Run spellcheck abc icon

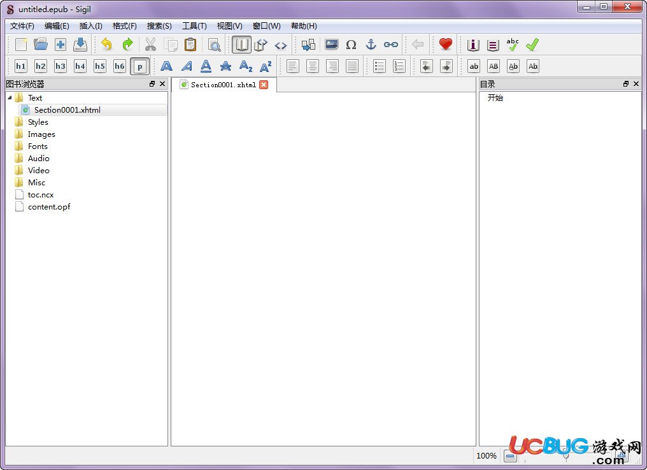click(513, 45)
